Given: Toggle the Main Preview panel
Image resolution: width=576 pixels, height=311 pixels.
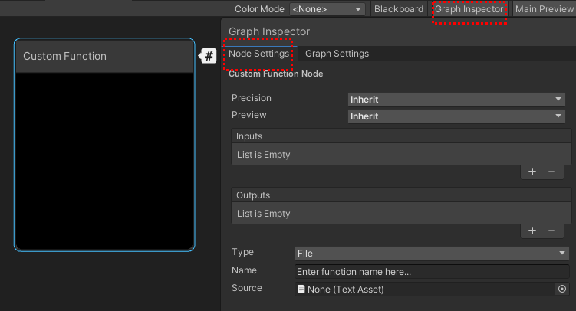Looking at the screenshot, I should click(544, 8).
